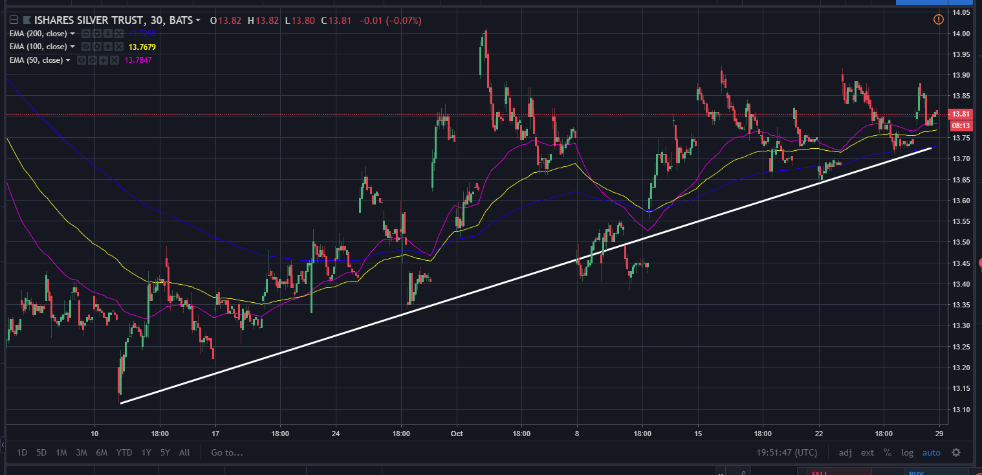Remove the EMA (200, close) indicator
Screen dimensions: 982x475
pos(119,34)
